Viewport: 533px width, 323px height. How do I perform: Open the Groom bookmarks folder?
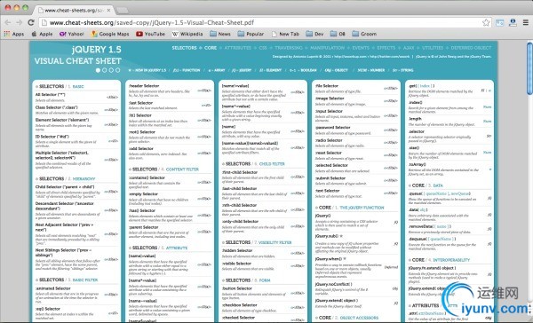pyautogui.click(x=364, y=34)
